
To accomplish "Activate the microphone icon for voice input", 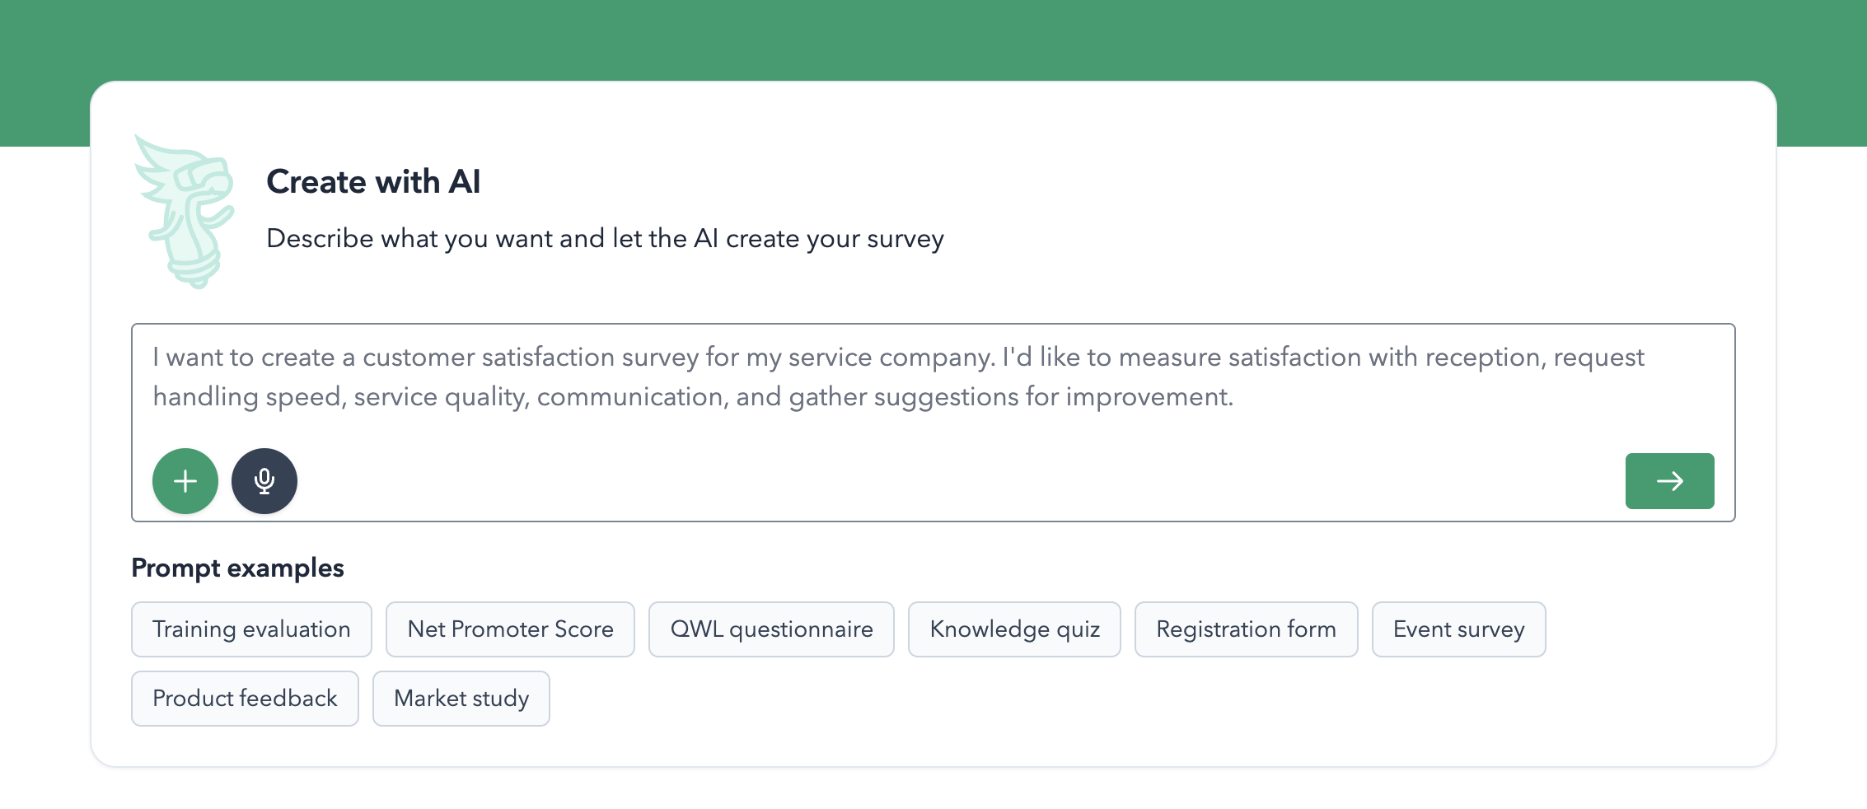I will coord(264,480).
